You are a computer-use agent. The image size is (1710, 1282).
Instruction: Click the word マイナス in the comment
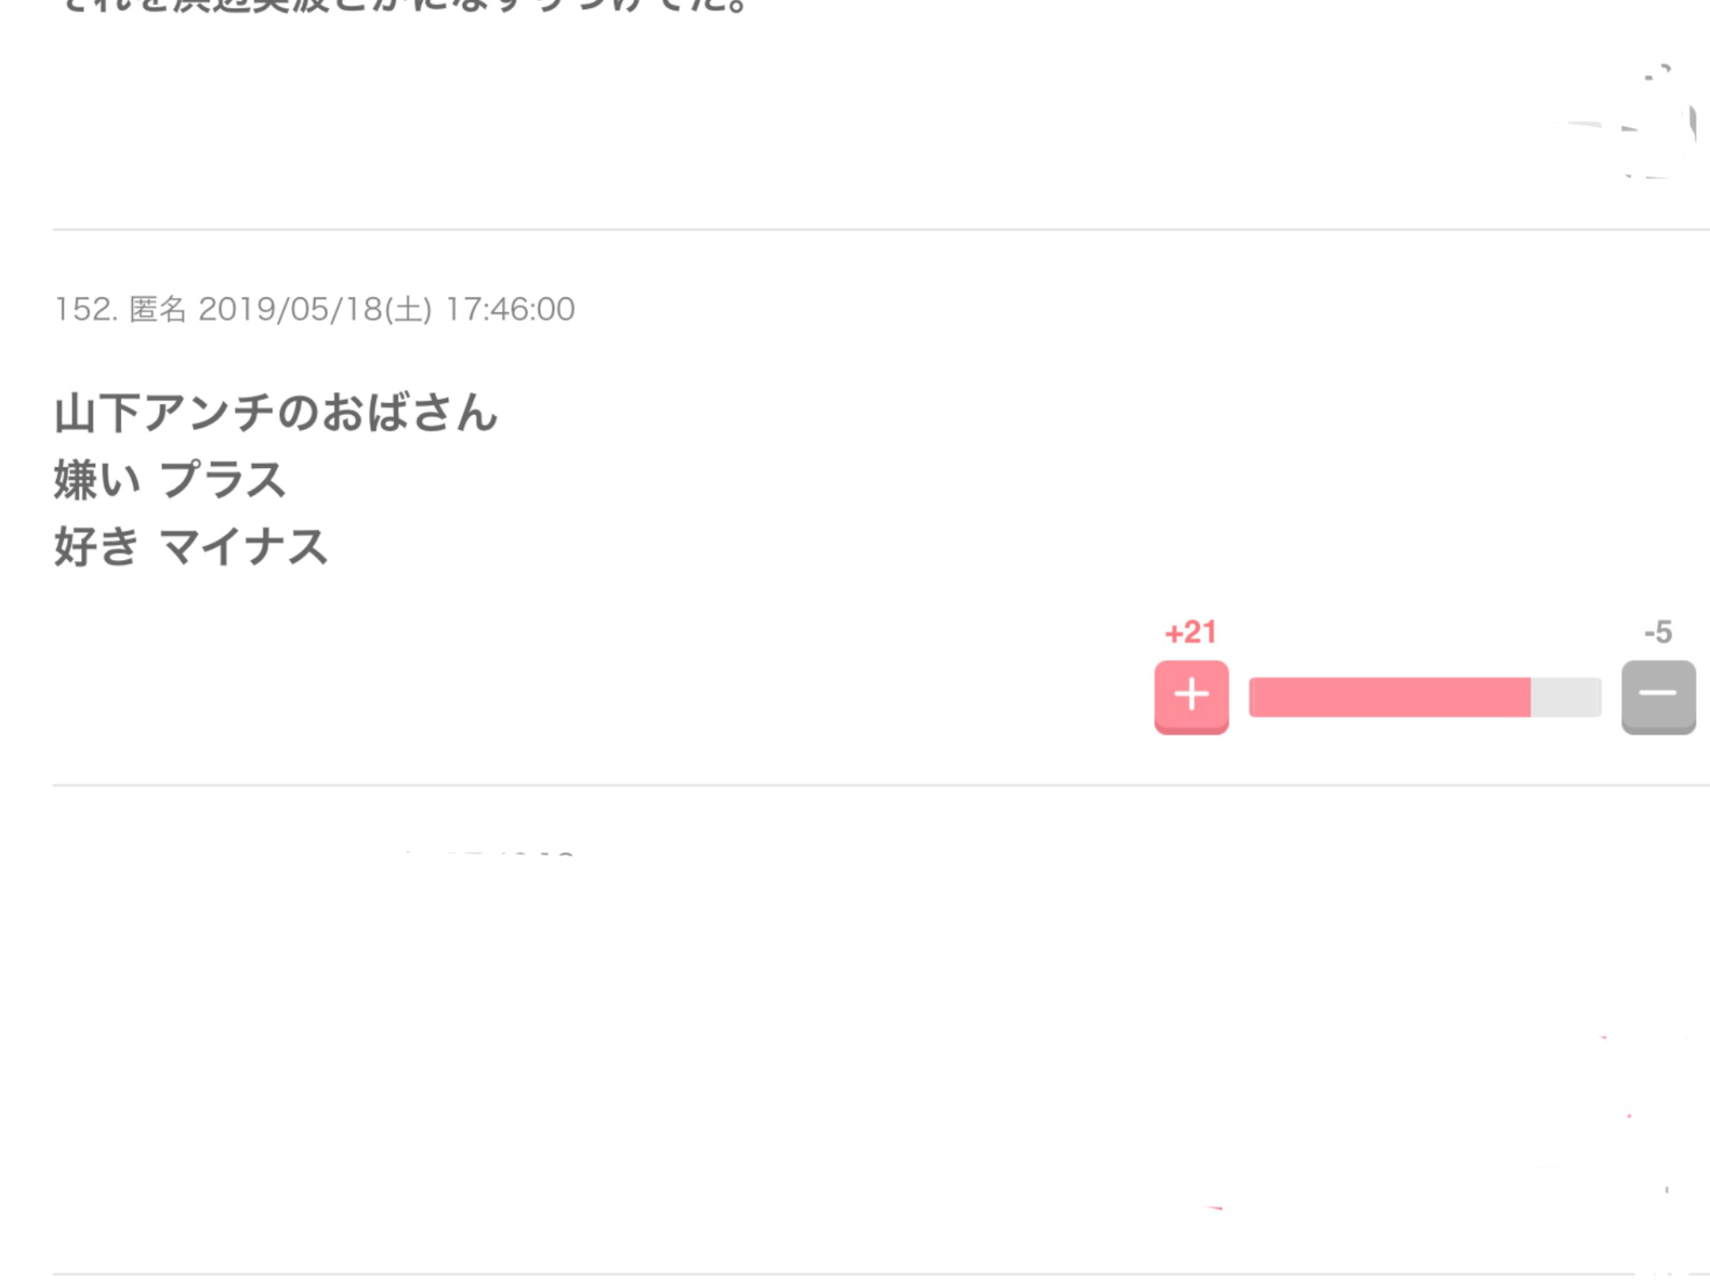[244, 548]
